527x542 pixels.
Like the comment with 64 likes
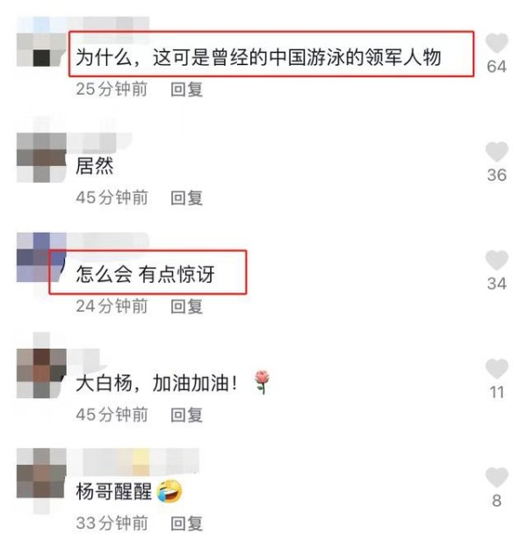tap(496, 43)
